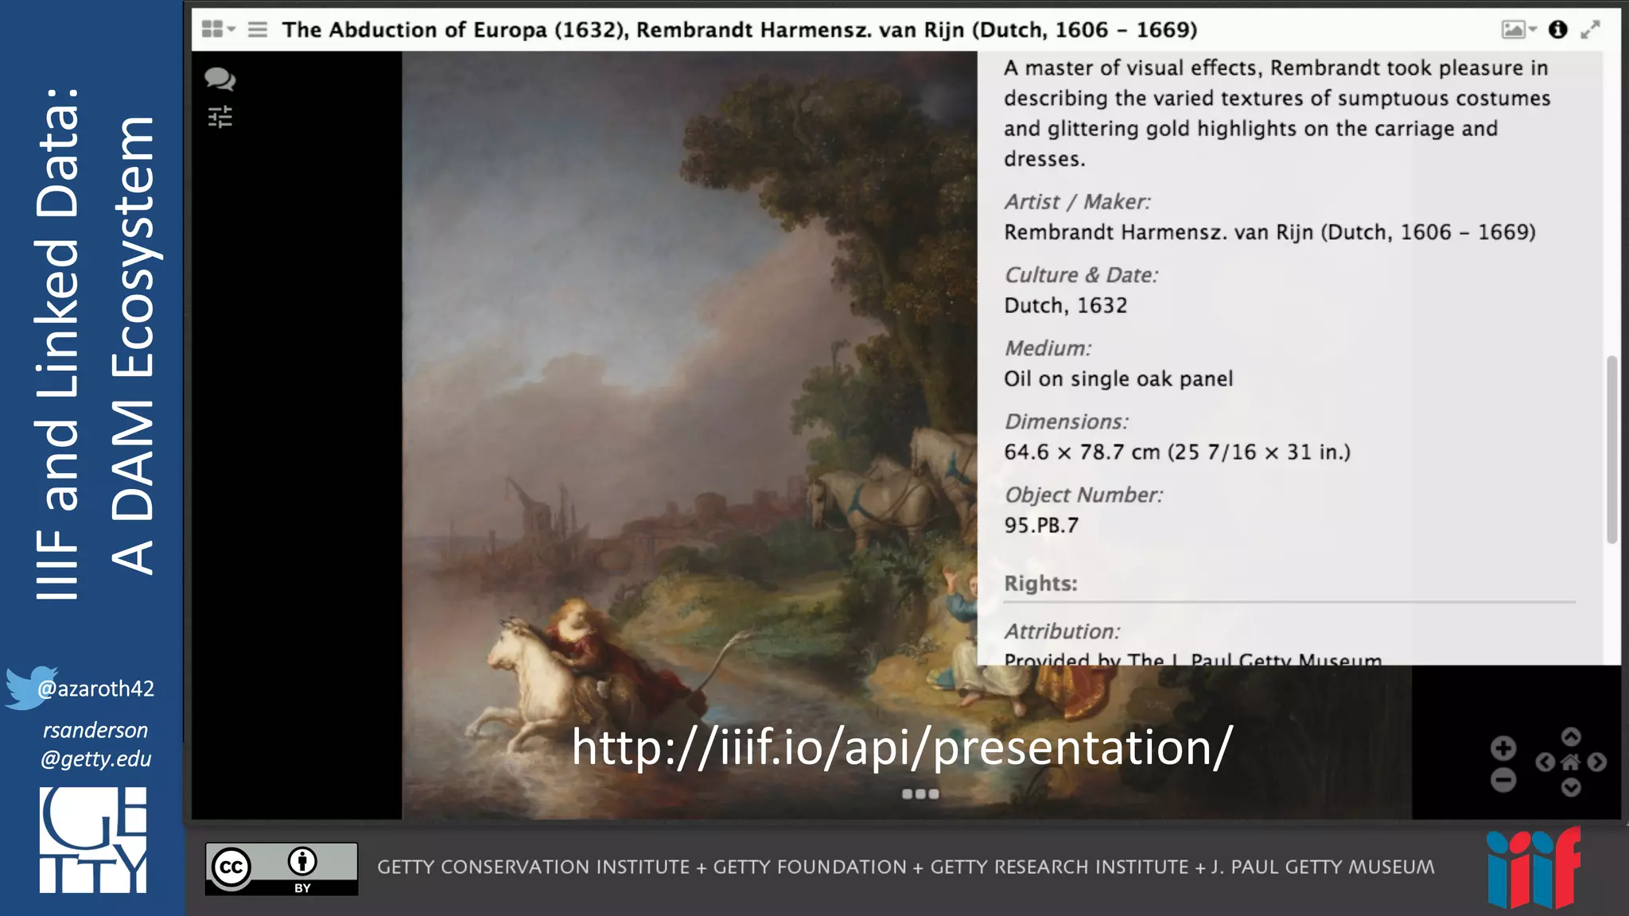Image resolution: width=1629 pixels, height=916 pixels.
Task: Click the Getty logo
Action: pos(93,840)
